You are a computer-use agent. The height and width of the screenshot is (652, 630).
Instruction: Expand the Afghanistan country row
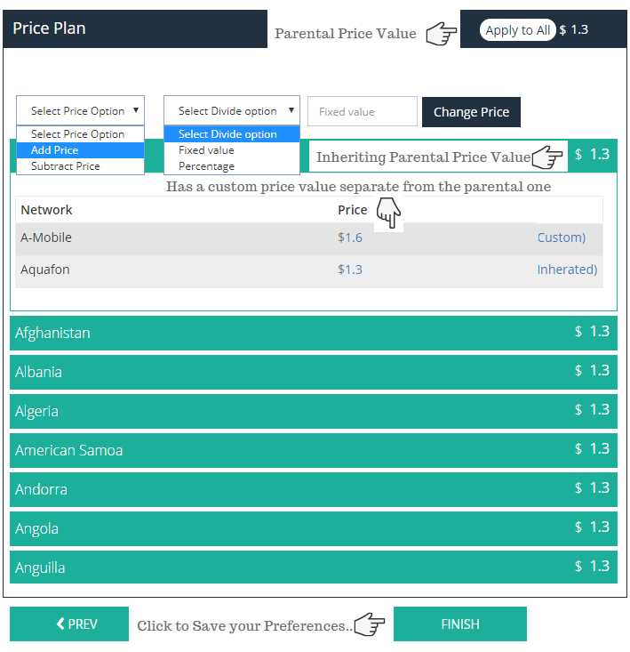point(313,333)
